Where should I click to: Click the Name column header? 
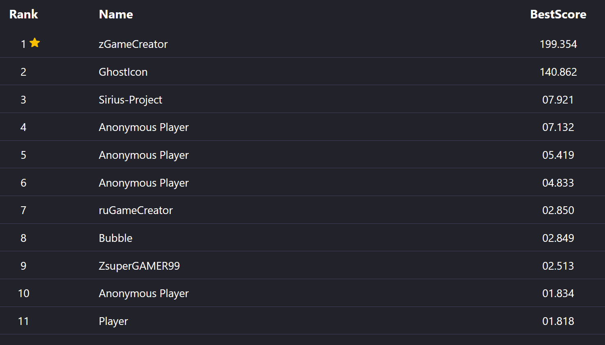pos(116,14)
